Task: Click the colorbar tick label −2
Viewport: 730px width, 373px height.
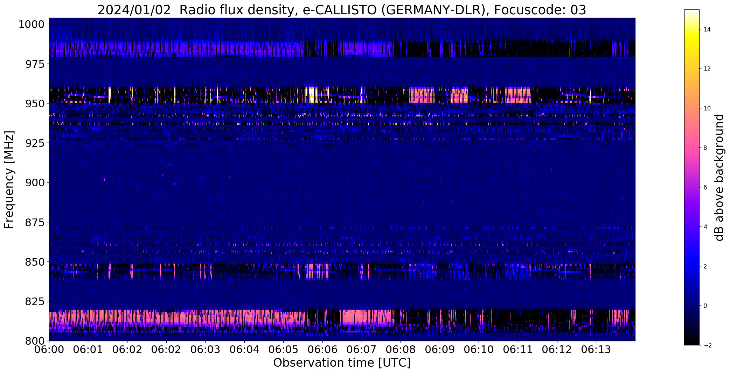Action: (x=707, y=345)
